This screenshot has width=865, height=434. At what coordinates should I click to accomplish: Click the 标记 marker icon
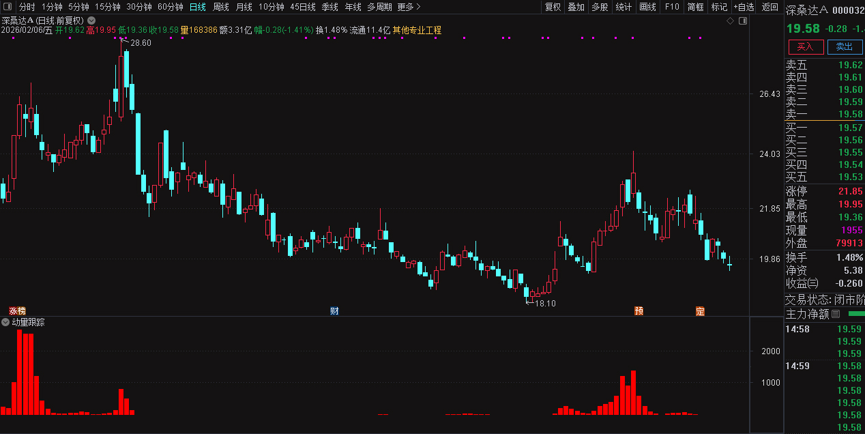[719, 7]
